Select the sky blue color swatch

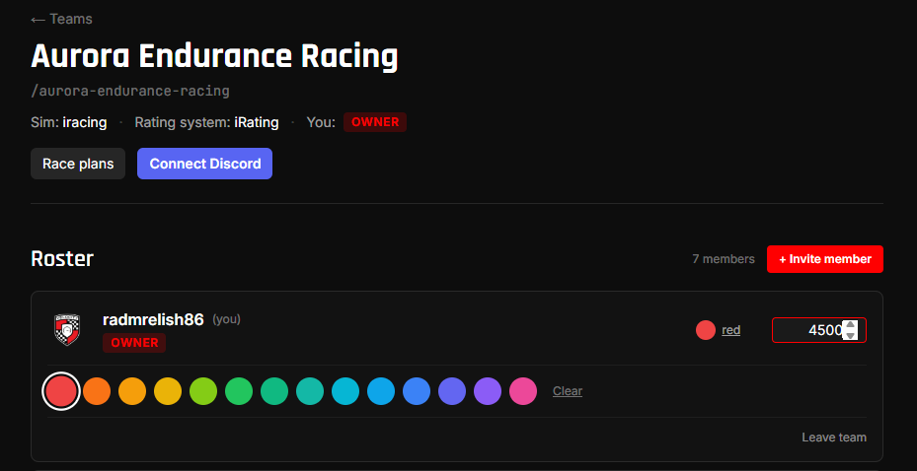[x=381, y=391]
